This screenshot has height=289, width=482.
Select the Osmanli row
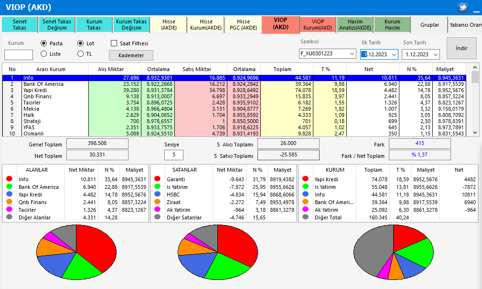[234, 134]
